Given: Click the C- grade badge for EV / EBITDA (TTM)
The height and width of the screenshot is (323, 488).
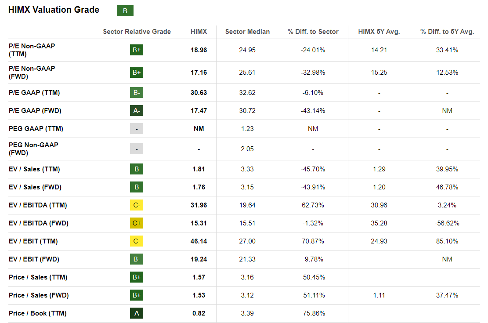Looking at the screenshot, I should coord(137,205).
